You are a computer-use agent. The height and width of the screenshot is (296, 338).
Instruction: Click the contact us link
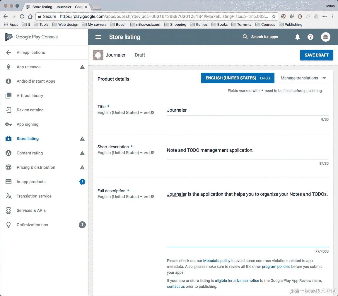click(176, 286)
